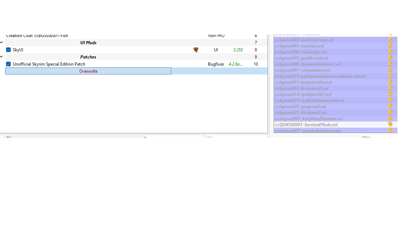Image resolution: width=411 pixels, height=231 pixels.
Task: Click the box icon beside cctwbsse001-puzzledungeon.esm
Action: coord(390,130)
